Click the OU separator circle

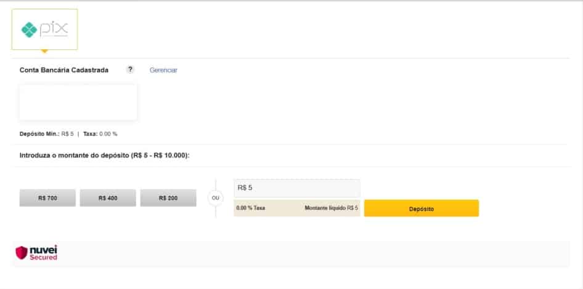coord(216,198)
